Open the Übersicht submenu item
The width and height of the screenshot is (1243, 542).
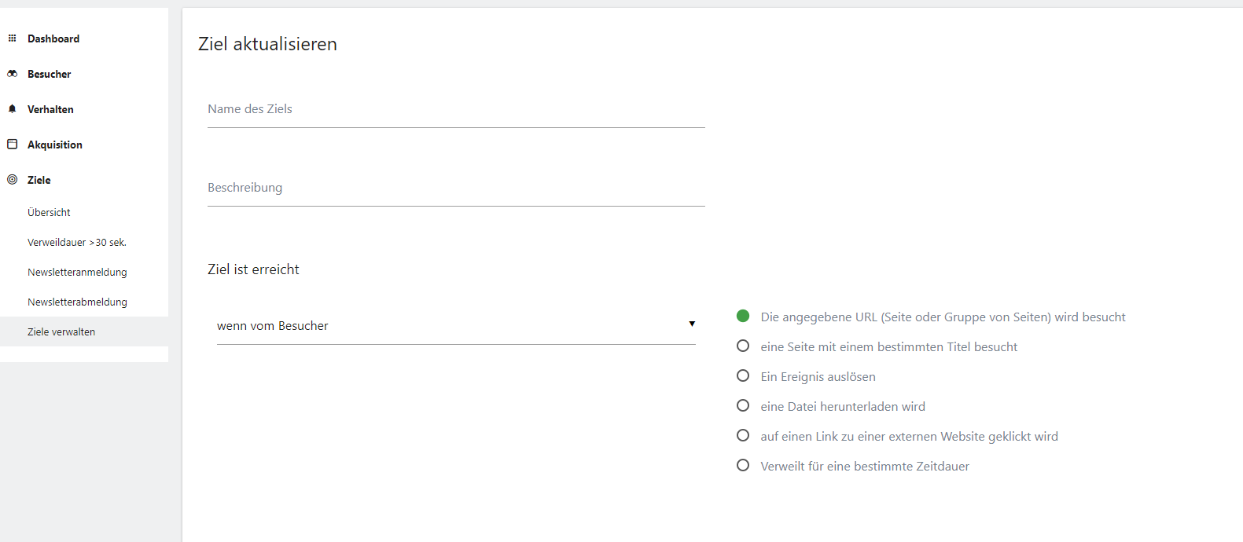(x=49, y=213)
